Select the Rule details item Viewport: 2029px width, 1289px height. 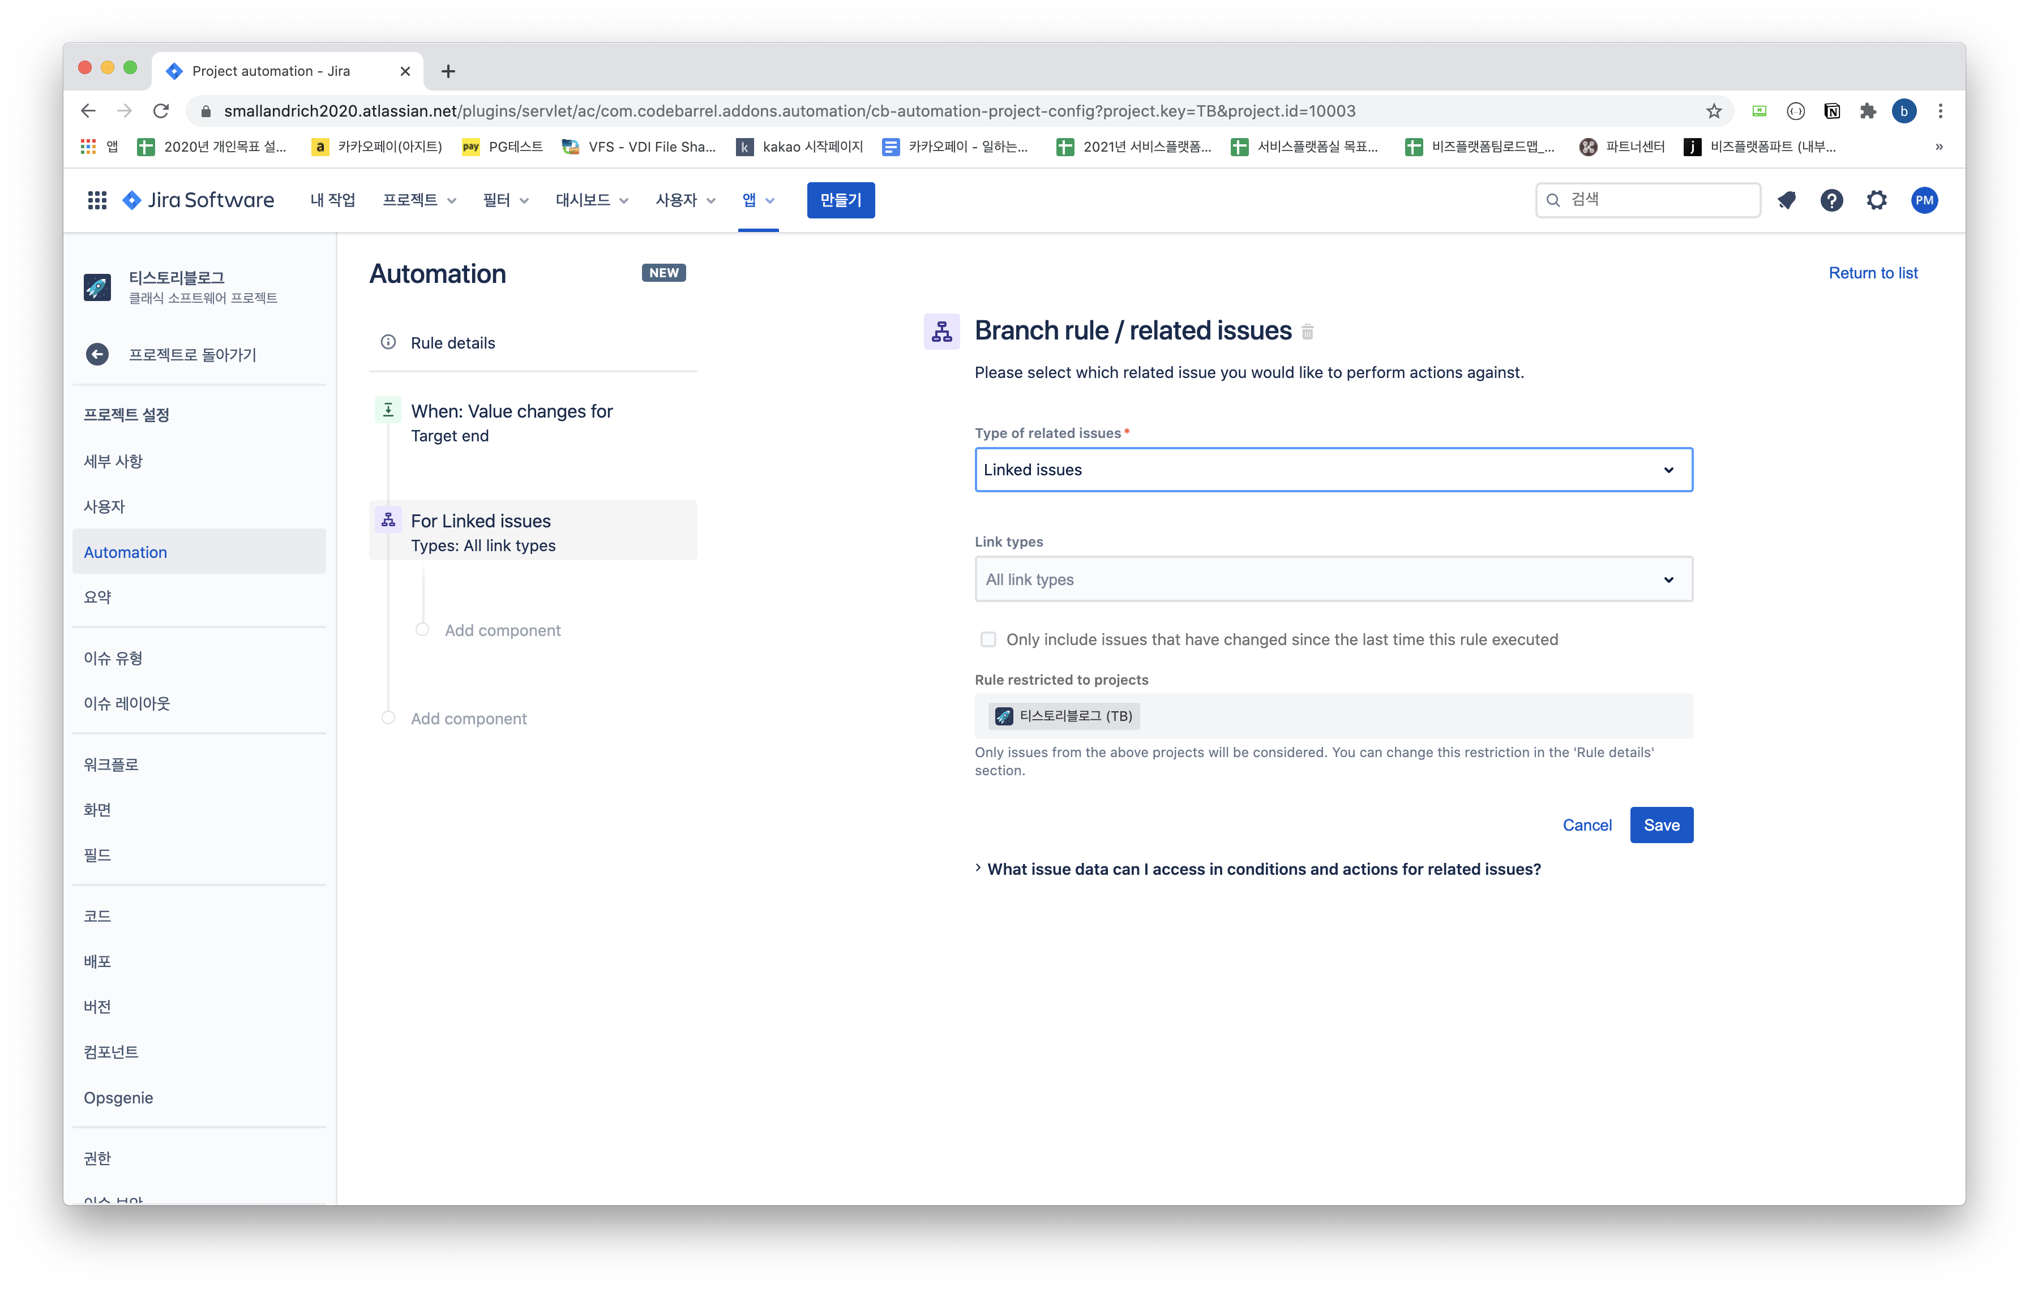pos(452,343)
